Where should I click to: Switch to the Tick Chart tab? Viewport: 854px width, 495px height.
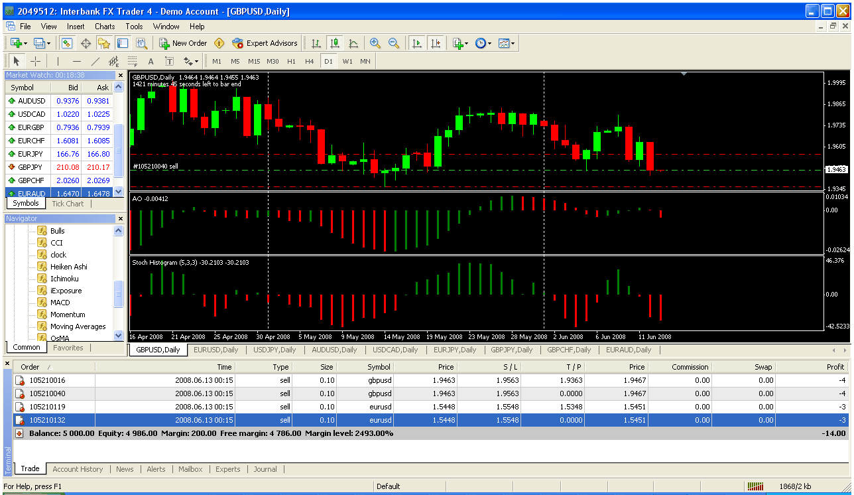(68, 204)
